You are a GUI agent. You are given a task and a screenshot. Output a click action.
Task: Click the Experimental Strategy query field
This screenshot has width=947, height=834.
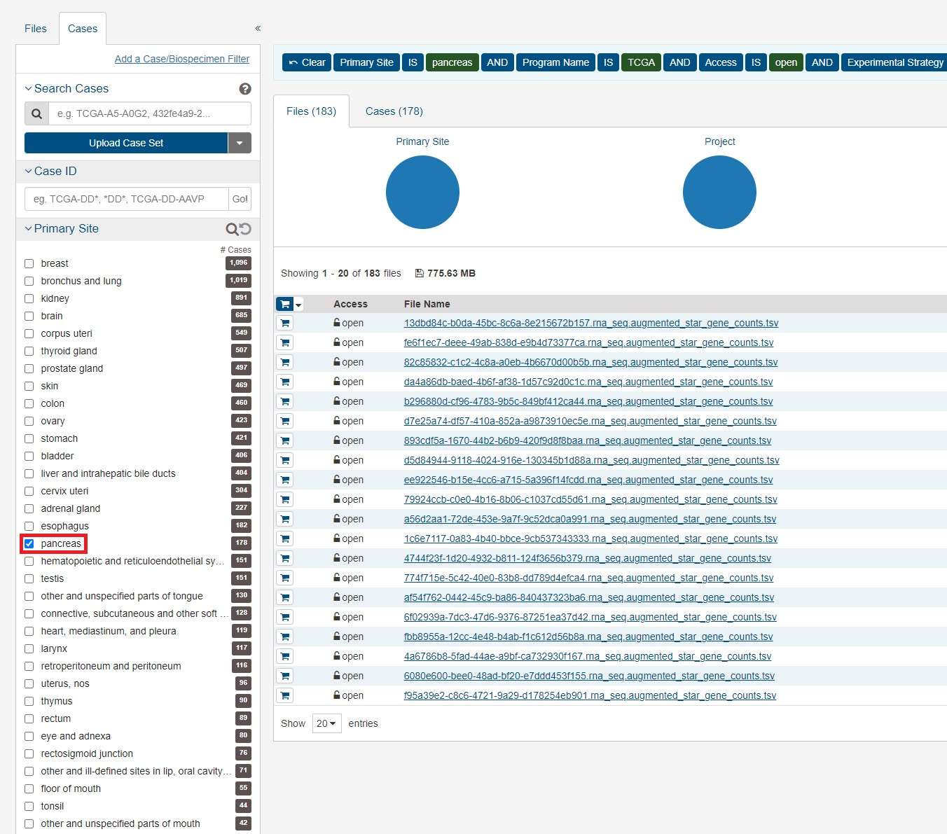(x=894, y=62)
